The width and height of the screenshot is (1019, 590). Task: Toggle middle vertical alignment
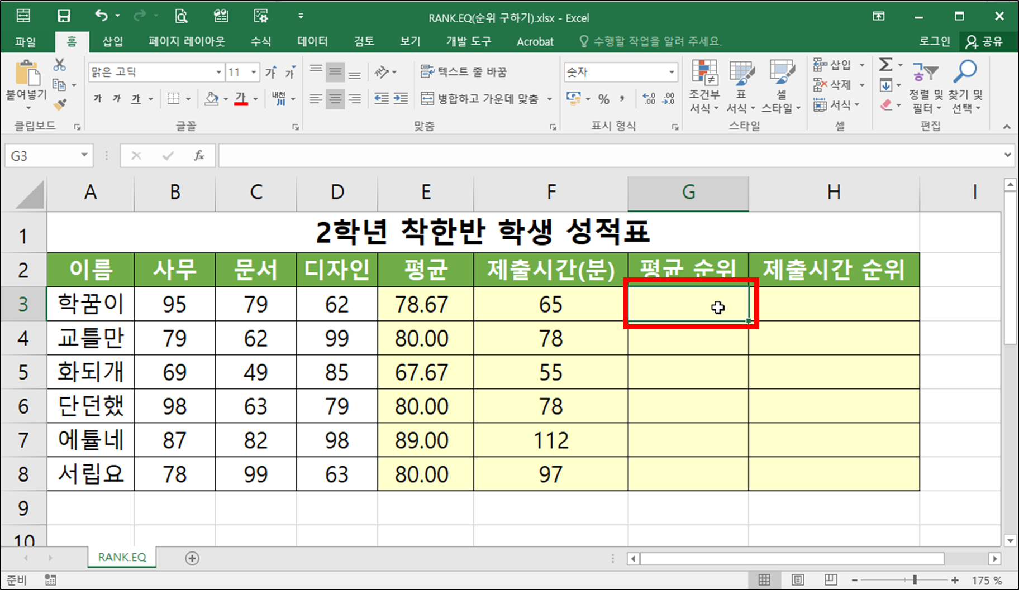tap(335, 71)
